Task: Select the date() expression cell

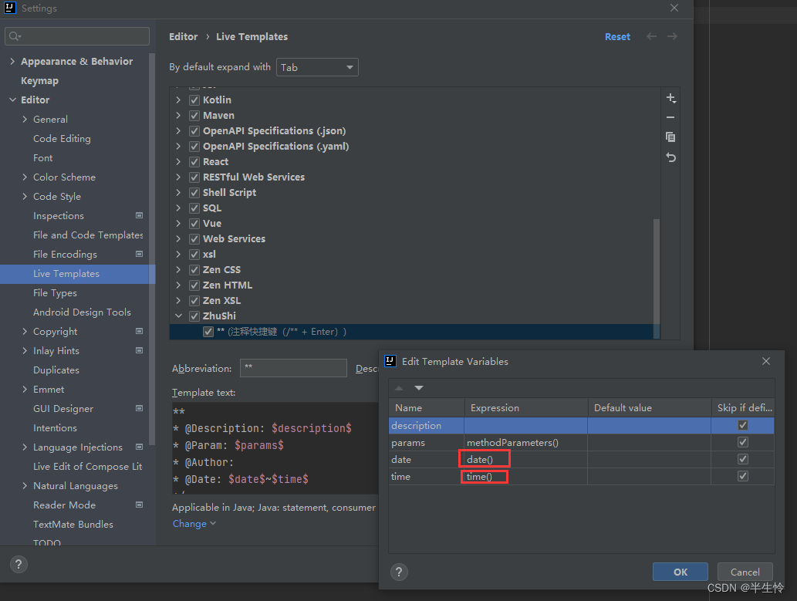Action: tap(526, 459)
